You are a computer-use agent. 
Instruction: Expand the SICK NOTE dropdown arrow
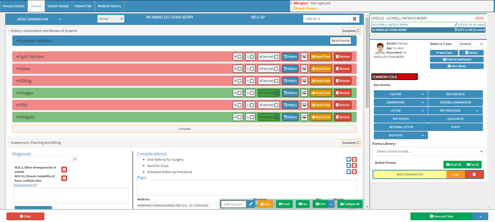tap(422, 135)
